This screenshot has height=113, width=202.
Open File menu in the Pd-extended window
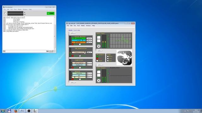click(x=5, y=9)
